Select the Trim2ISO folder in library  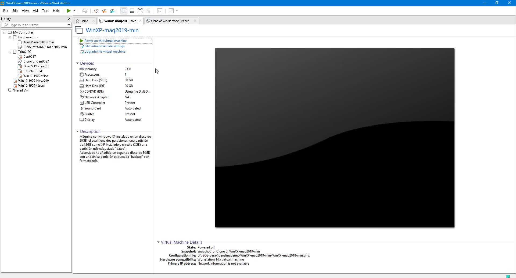click(x=25, y=52)
